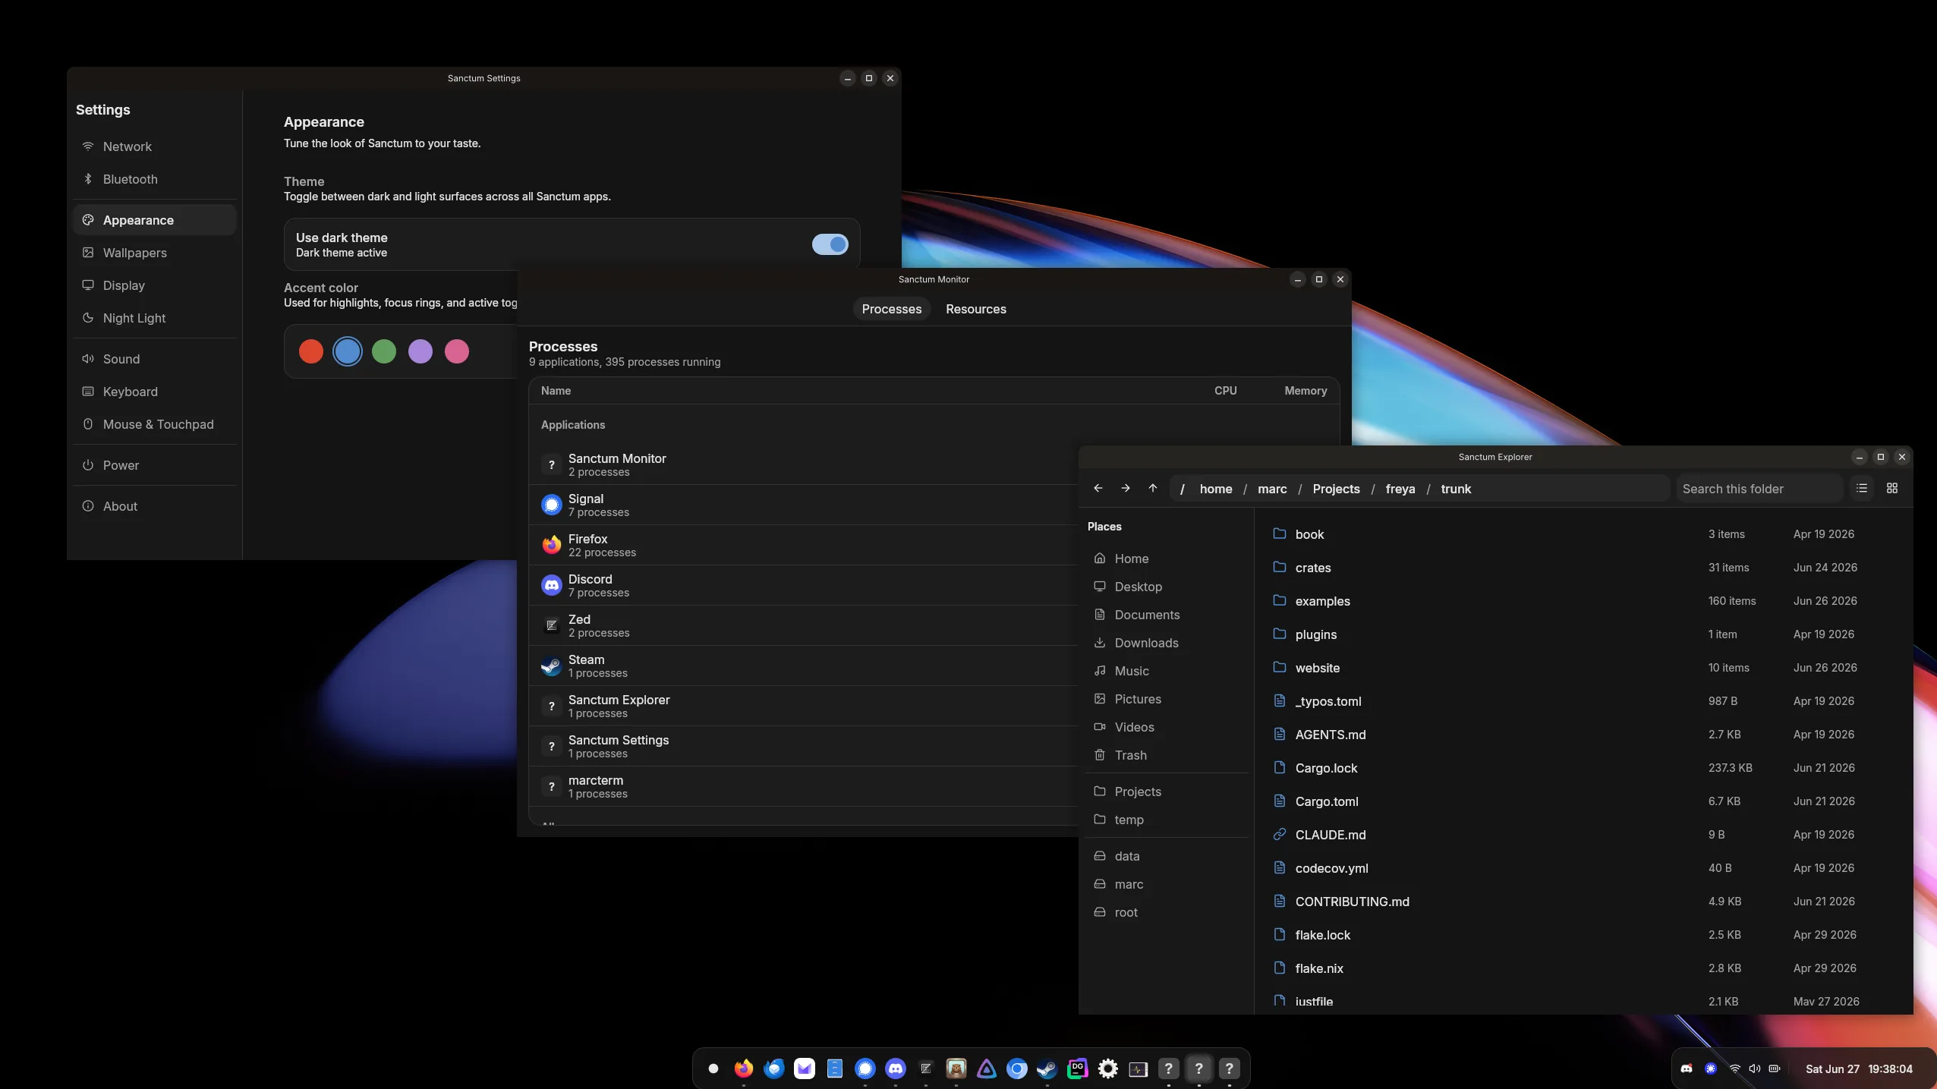This screenshot has width=1937, height=1089.
Task: Open Signal from the dock
Action: click(865, 1069)
